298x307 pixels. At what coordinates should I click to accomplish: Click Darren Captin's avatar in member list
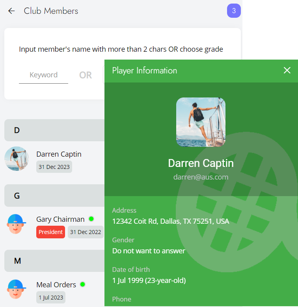tap(17, 159)
